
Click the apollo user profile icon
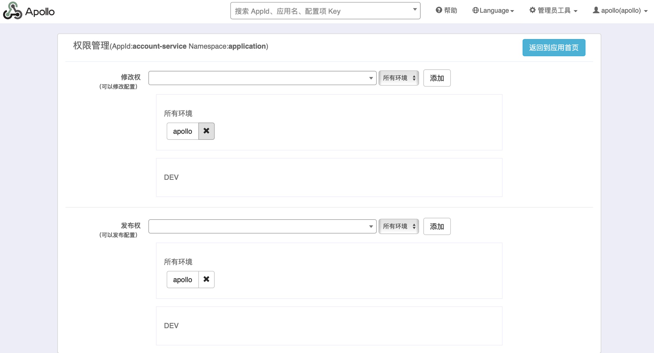click(x=596, y=10)
